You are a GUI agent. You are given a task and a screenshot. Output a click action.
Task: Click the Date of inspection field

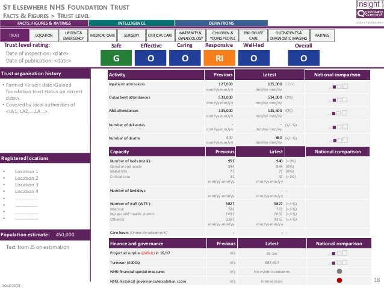(x=37, y=54)
